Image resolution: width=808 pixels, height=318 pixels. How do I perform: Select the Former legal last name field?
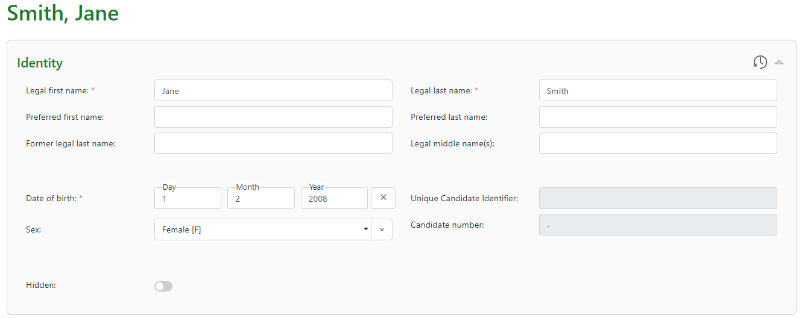click(x=273, y=143)
